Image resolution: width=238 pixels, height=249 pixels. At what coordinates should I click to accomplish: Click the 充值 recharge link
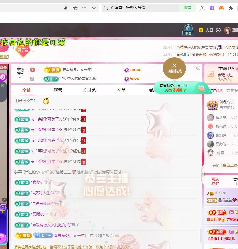click(x=209, y=30)
